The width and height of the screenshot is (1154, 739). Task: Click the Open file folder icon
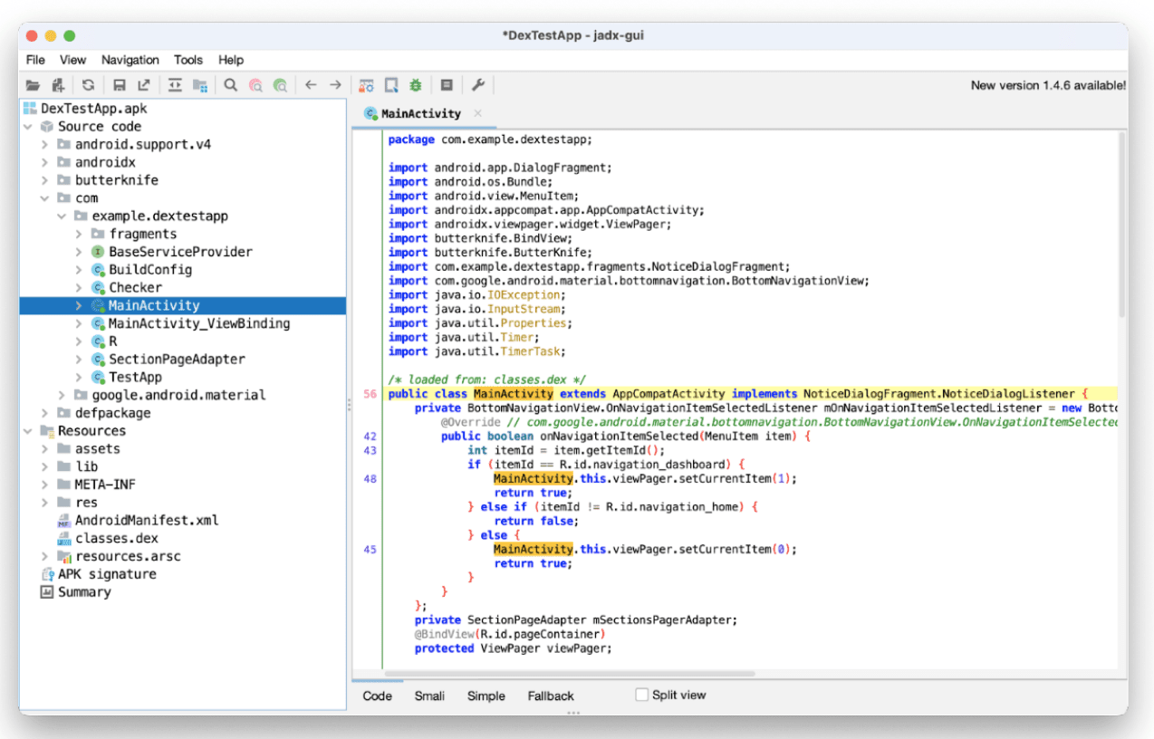coord(33,85)
